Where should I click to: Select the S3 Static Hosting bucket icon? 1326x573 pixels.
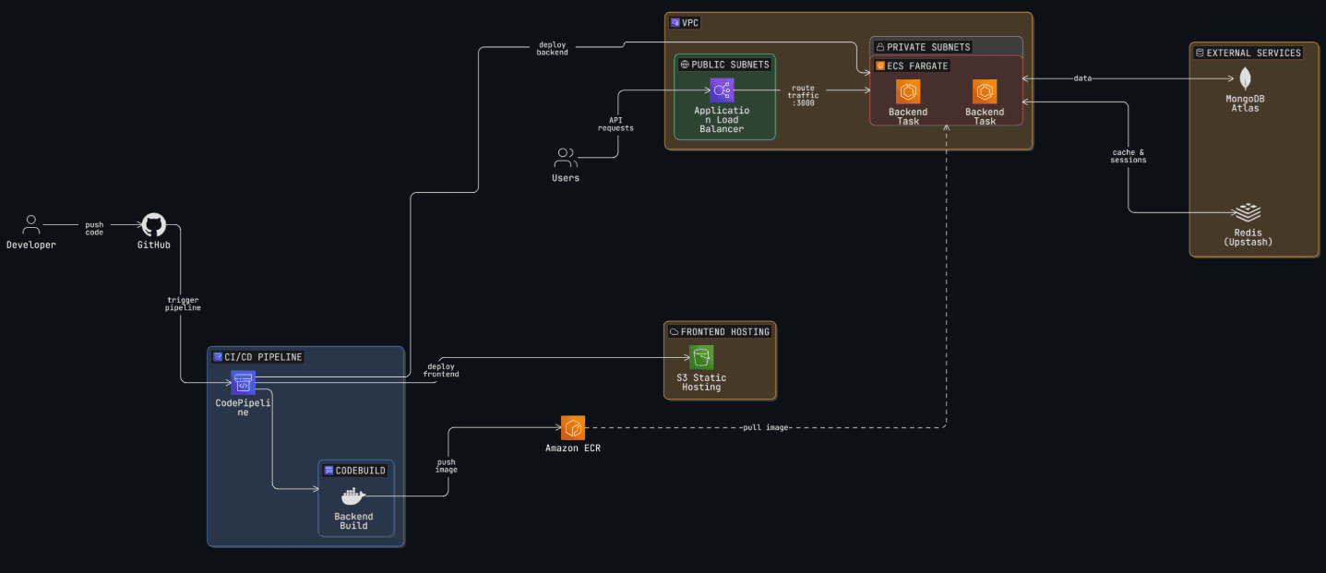click(701, 357)
